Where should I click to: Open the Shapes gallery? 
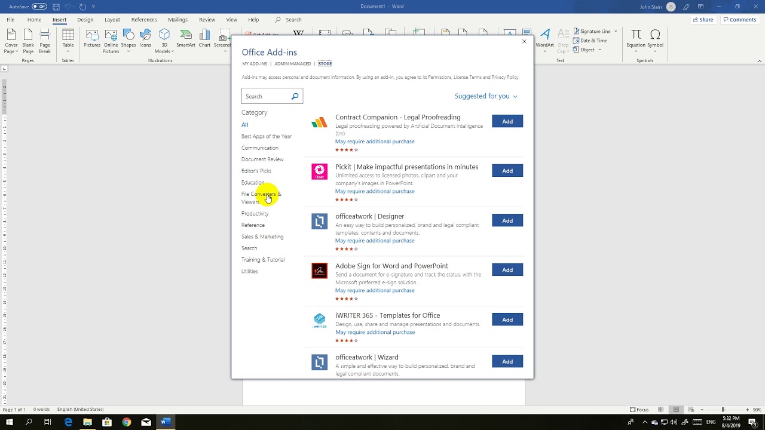click(x=128, y=41)
